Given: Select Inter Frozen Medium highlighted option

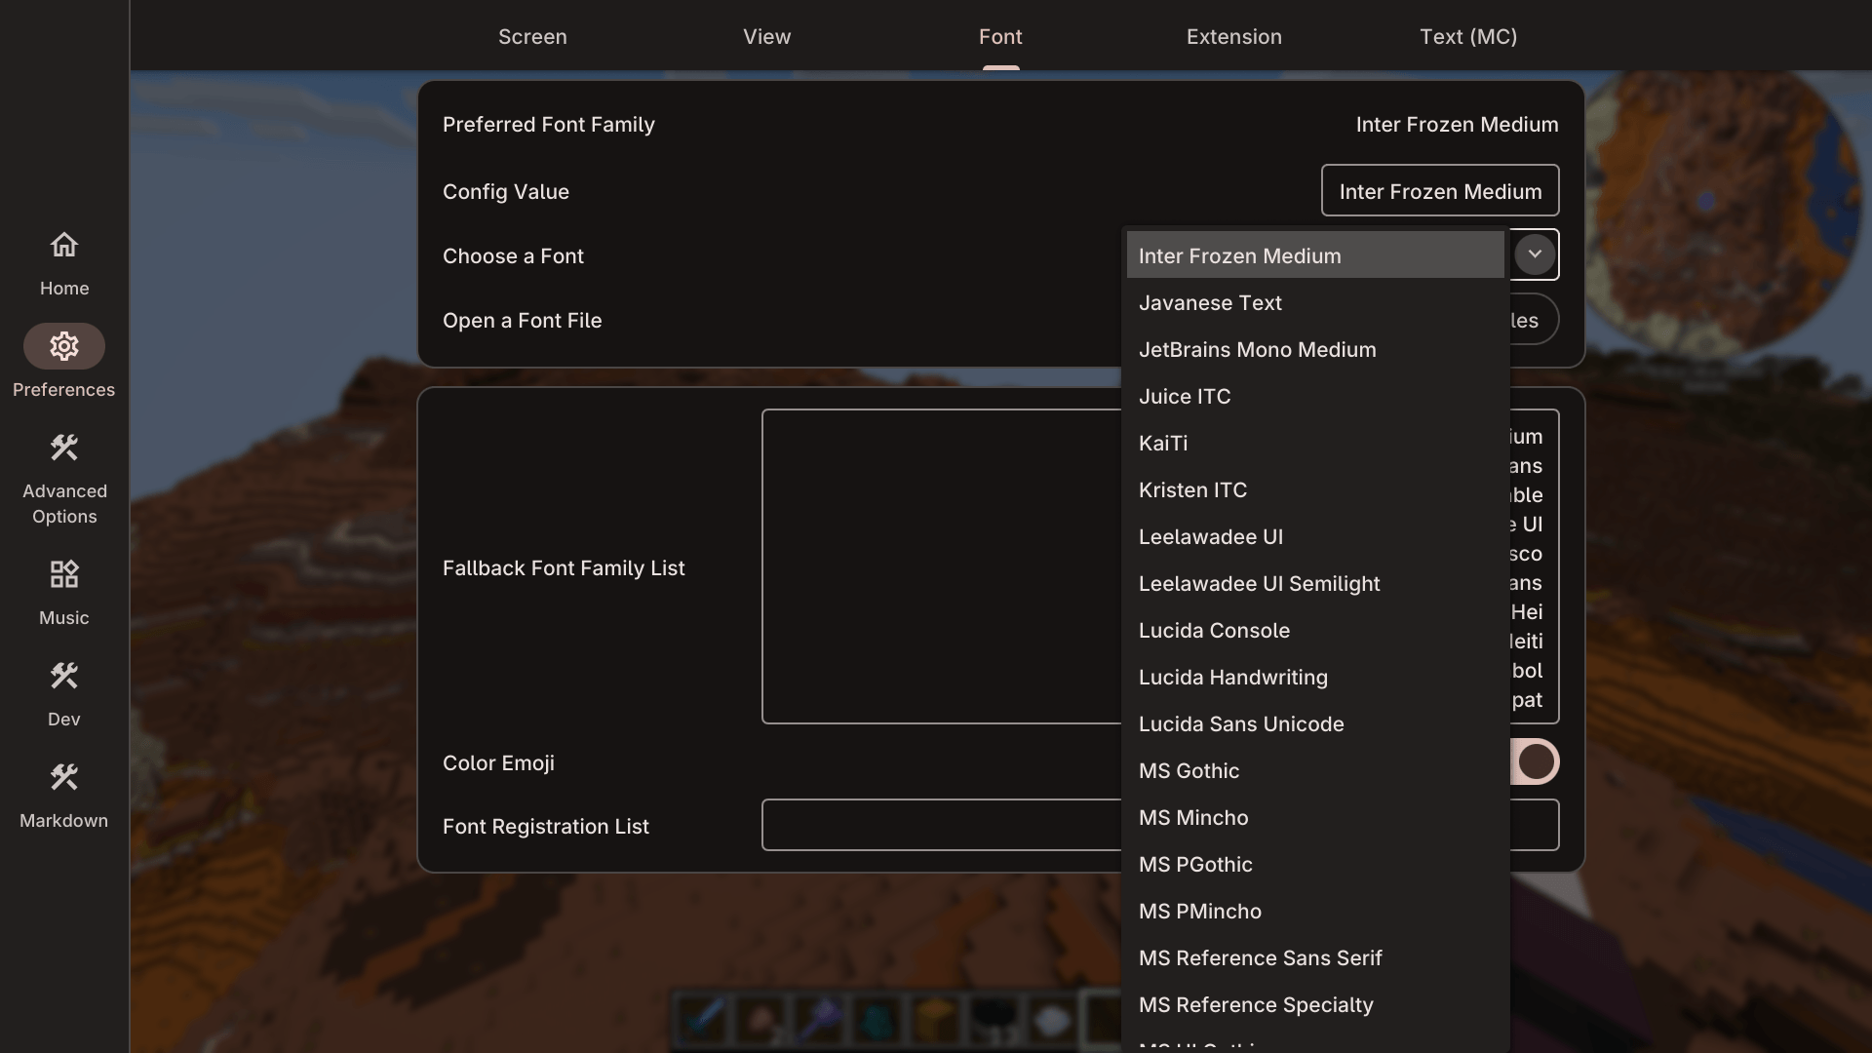Looking at the screenshot, I should (1239, 256).
